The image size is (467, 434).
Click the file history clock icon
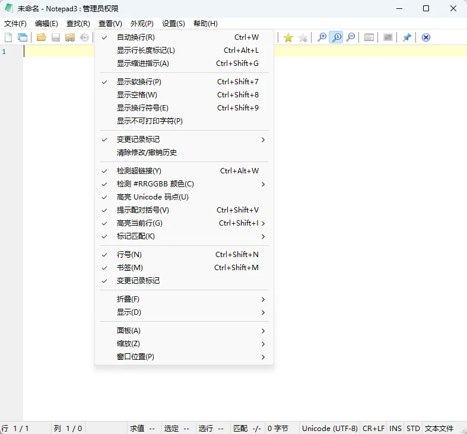click(85, 37)
